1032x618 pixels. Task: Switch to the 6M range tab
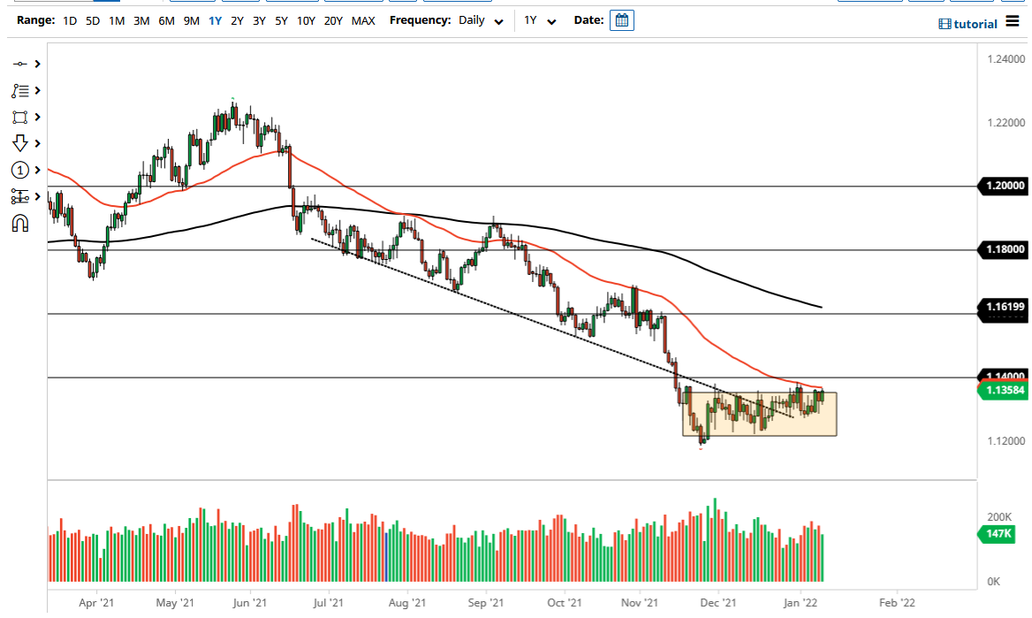point(164,20)
